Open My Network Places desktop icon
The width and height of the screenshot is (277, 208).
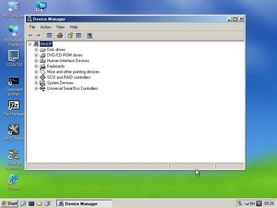tap(14, 31)
